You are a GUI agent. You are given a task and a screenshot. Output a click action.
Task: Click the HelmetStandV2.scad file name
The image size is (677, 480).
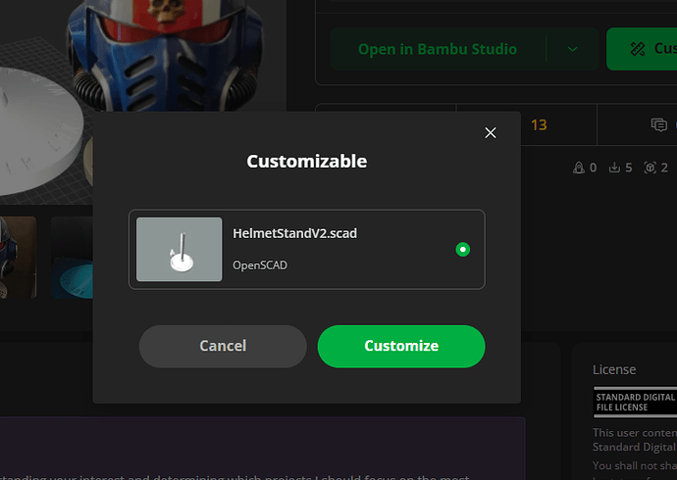point(295,233)
